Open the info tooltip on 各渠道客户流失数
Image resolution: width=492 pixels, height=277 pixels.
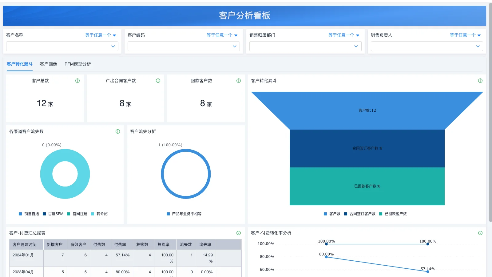coord(117,131)
